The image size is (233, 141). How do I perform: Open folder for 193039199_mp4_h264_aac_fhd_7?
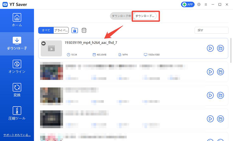pyautogui.click(x=220, y=48)
